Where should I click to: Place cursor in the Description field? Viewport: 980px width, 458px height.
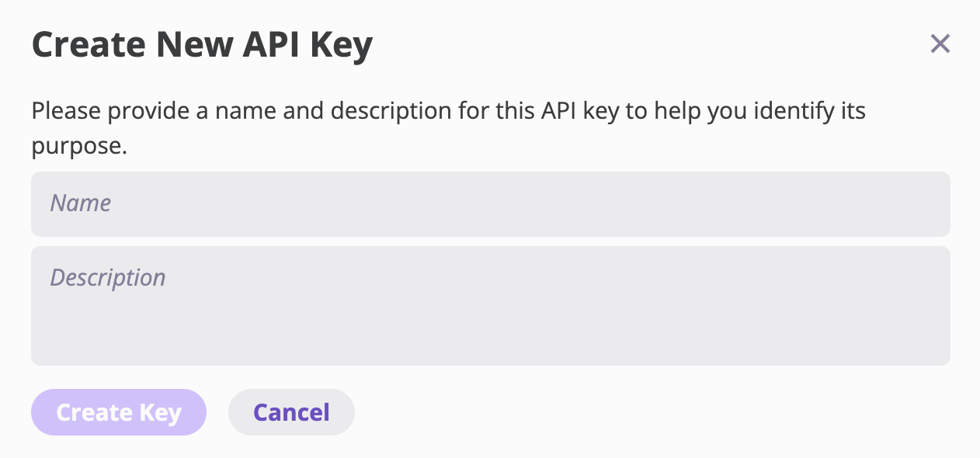click(x=490, y=305)
